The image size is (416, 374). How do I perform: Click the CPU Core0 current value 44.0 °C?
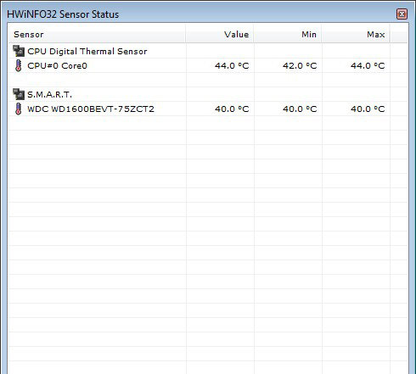coord(232,65)
